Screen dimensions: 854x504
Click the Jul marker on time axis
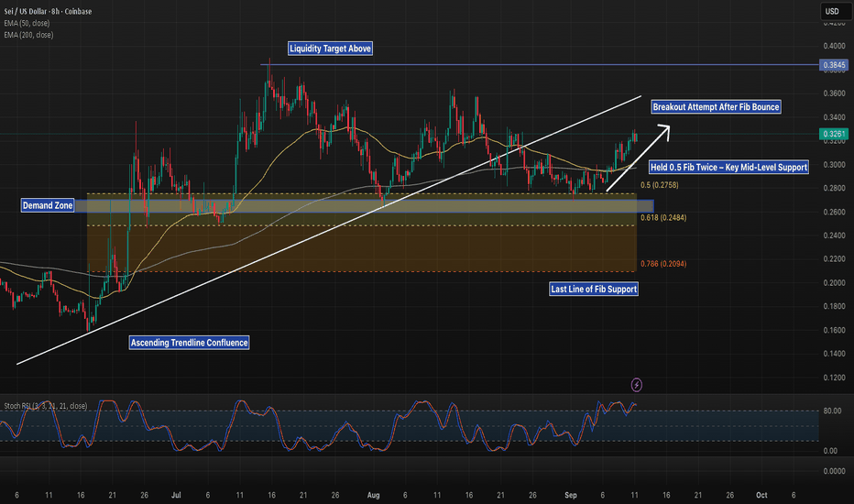[x=178, y=494]
